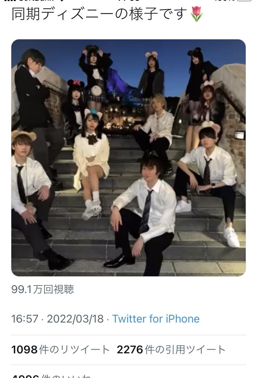Open the Twitter for iPhone source link
The image size is (257, 378).
pos(156,319)
